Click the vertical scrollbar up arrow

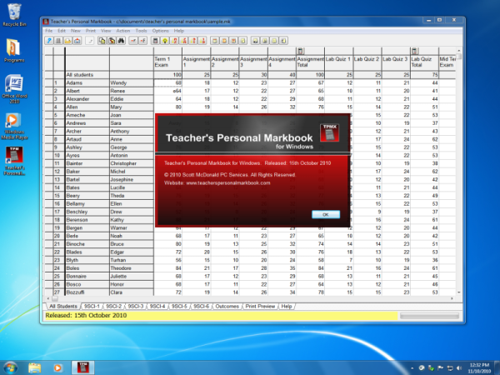pos(459,50)
